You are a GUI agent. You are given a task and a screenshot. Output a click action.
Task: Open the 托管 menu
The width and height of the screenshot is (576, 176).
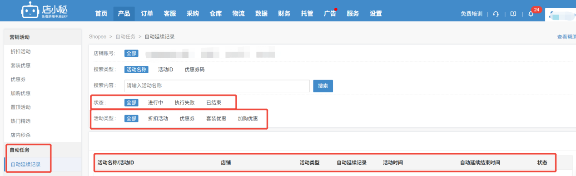point(307,14)
